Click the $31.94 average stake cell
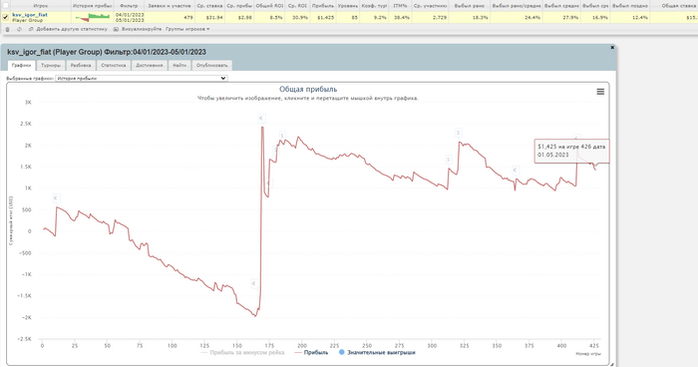698x367 pixels. pyautogui.click(x=209, y=17)
